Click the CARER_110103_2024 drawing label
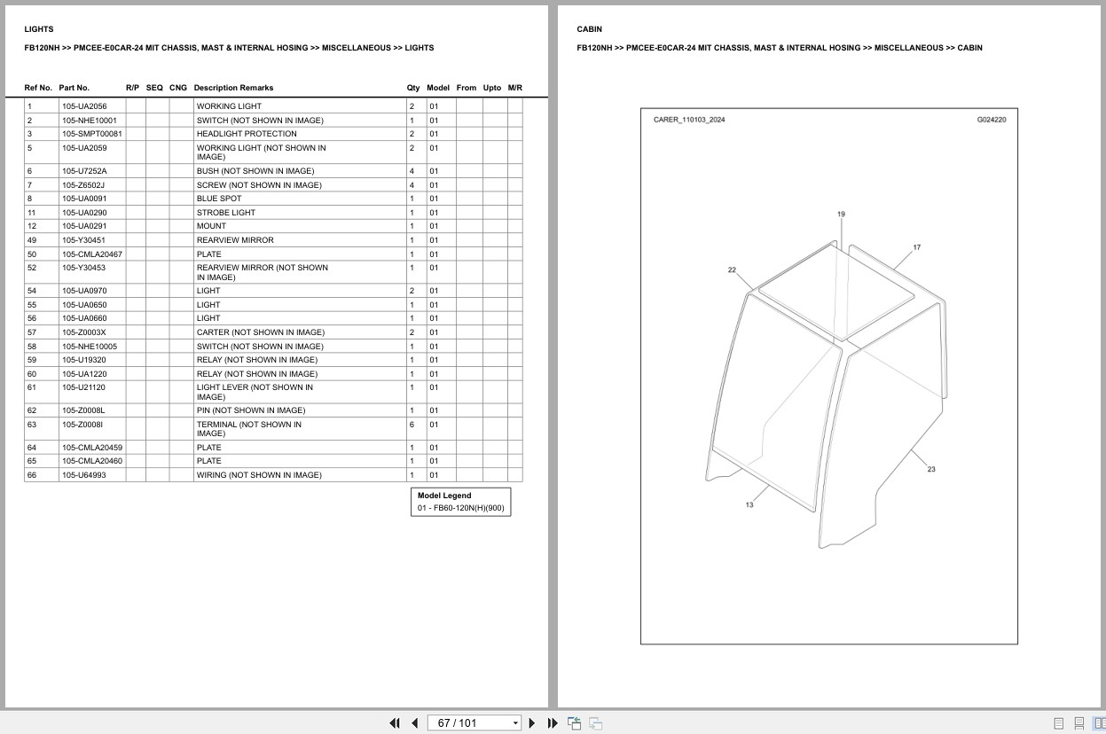This screenshot has height=734, width=1106. (689, 120)
